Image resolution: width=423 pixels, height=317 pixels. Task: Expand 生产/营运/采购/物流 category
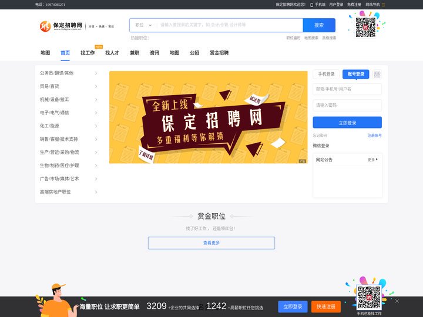[69, 152]
